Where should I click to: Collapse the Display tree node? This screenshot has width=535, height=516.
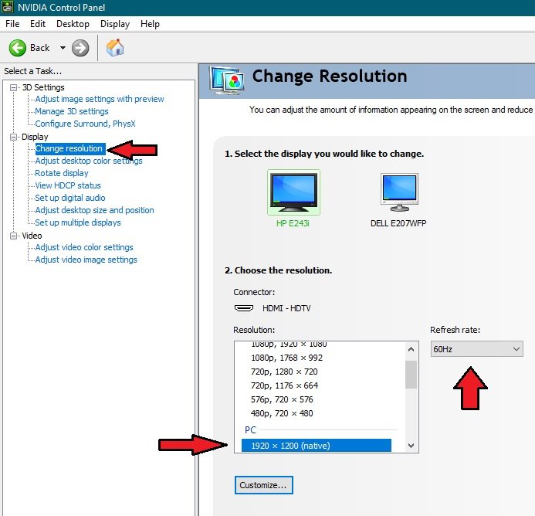(13, 137)
